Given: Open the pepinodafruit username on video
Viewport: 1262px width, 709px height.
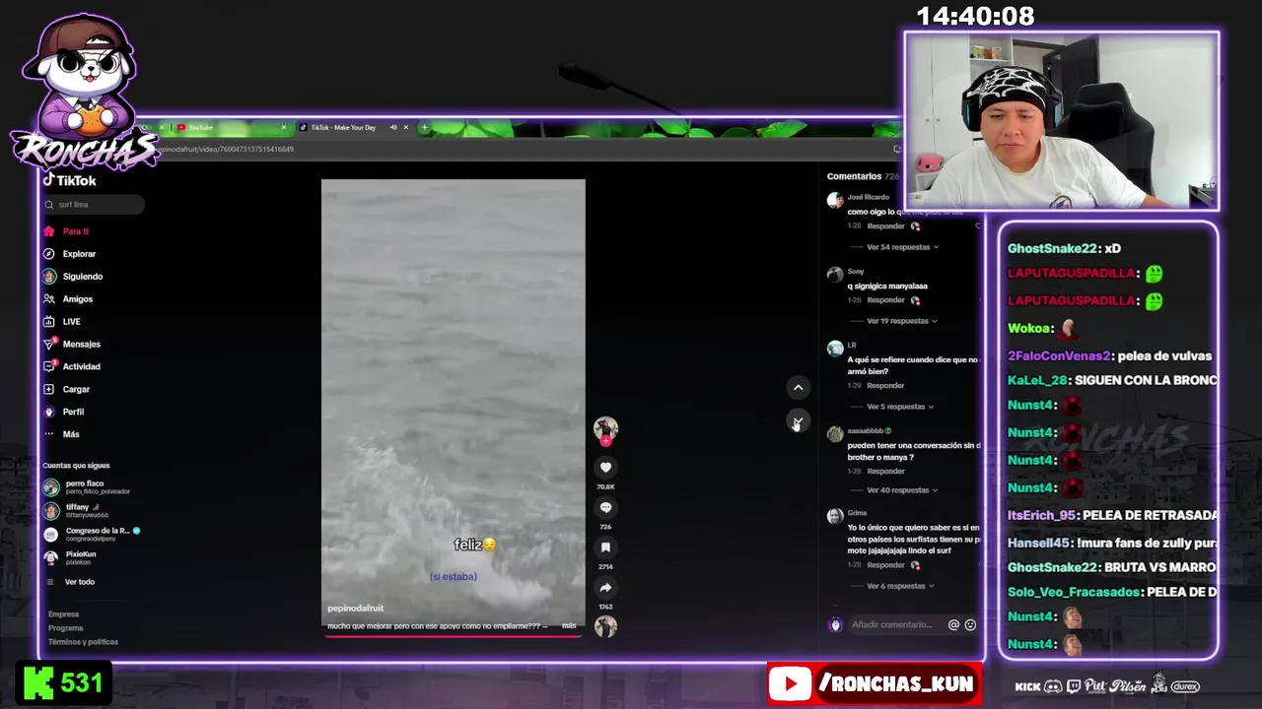Looking at the screenshot, I should click(x=356, y=609).
